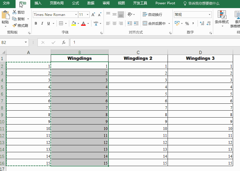
Task: Switch to the View (视图) tab
Action: pyautogui.click(x=121, y=3)
